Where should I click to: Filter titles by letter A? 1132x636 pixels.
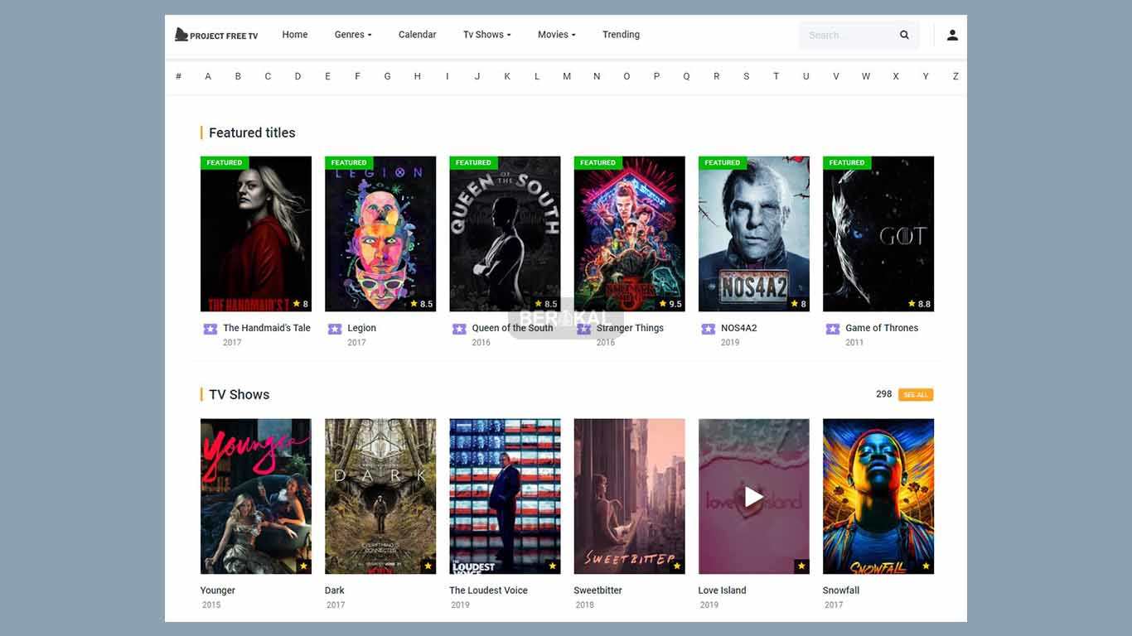(x=208, y=76)
